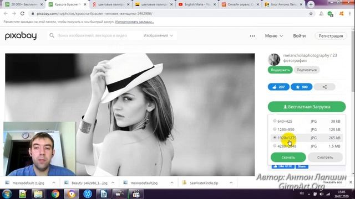The height and width of the screenshot is (199, 355).
Task: Click the volume icon in system tray
Action: point(322,194)
